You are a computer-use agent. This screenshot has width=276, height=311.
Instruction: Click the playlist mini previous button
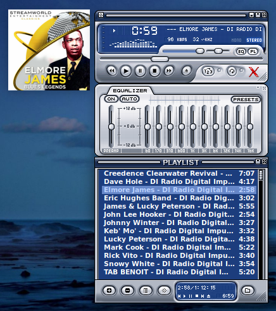tap(179, 296)
